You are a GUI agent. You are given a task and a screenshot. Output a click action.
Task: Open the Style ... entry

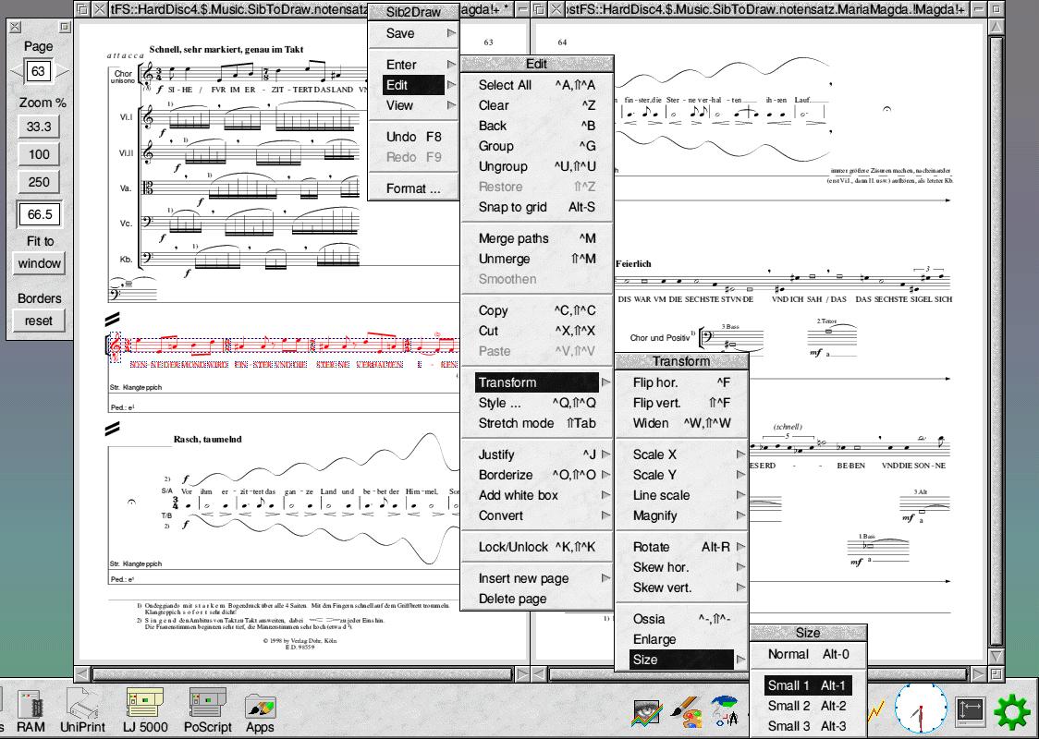pyautogui.click(x=537, y=403)
